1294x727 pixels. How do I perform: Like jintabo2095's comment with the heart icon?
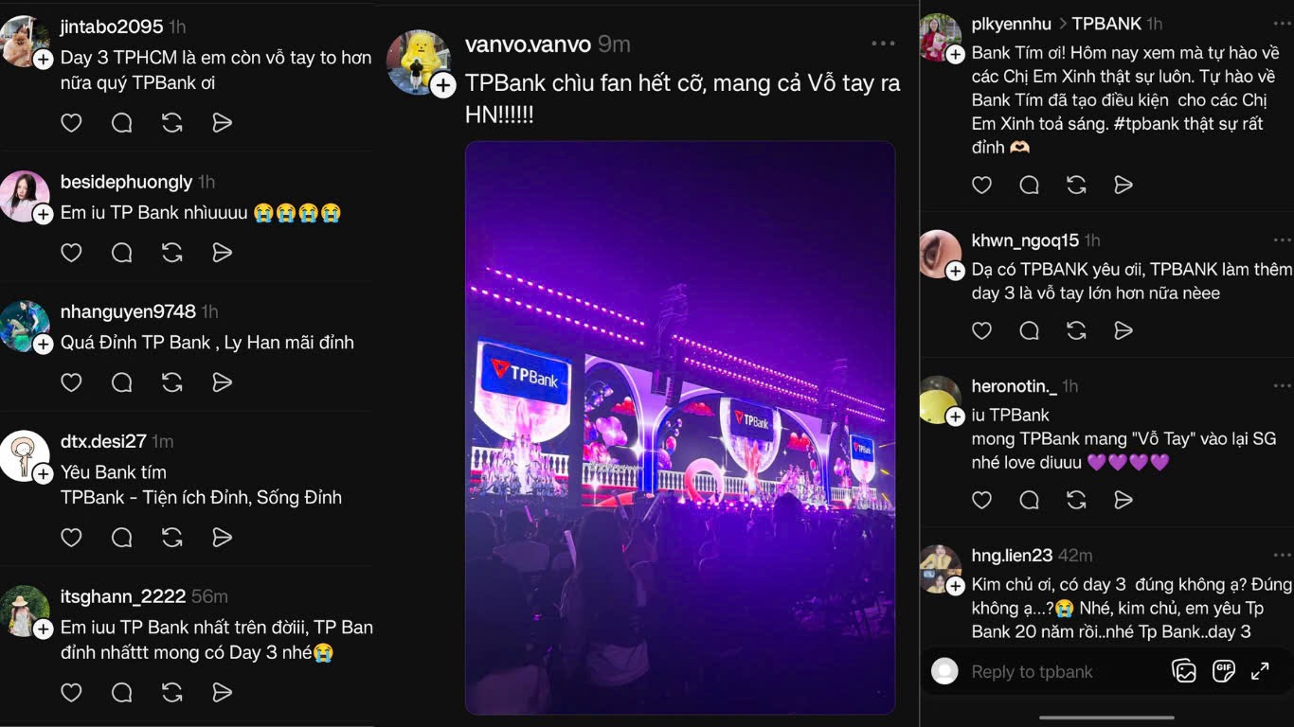(x=71, y=122)
